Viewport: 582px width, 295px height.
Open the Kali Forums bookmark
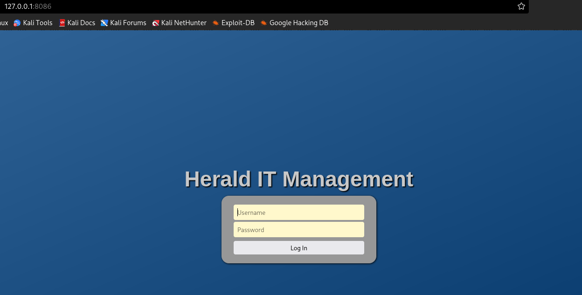point(124,22)
